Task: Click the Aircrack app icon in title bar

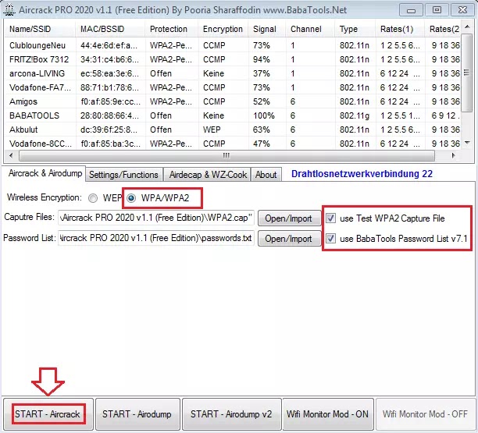Action: click(9, 9)
